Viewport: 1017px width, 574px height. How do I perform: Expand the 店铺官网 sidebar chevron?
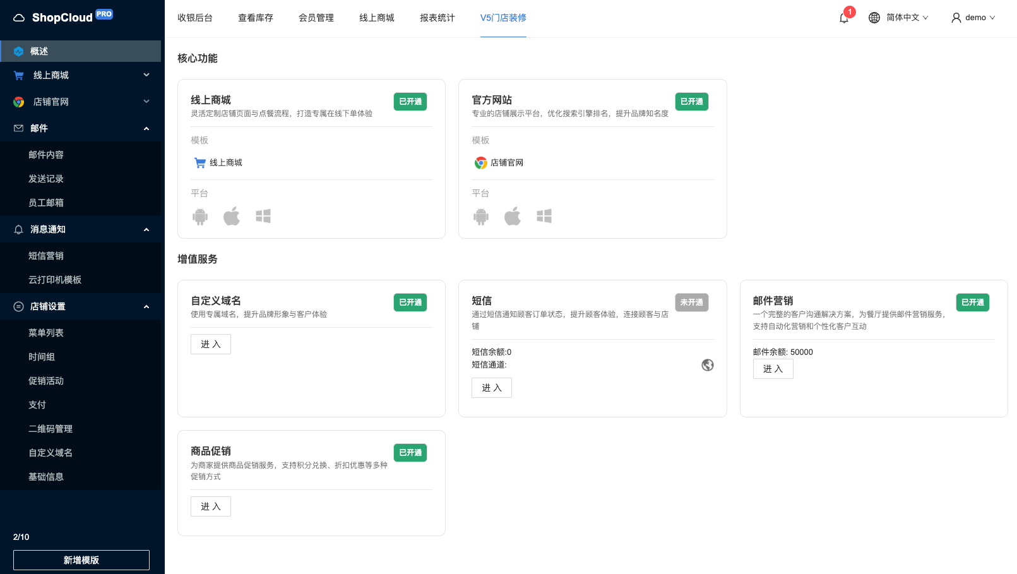[146, 102]
